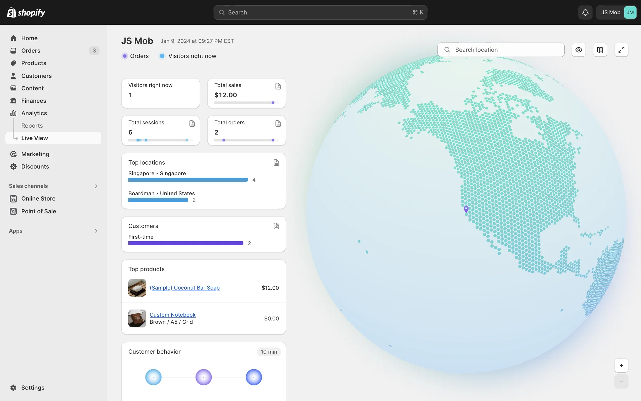Viewport: 641px width, 401px height.
Task: Toggle the eye visibility button
Action: [579, 50]
